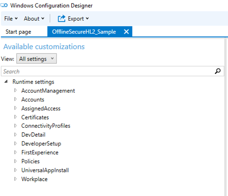This screenshot has width=228, height=196.
Task: Open the All settings view dropdown
Action: pyautogui.click(x=36, y=59)
